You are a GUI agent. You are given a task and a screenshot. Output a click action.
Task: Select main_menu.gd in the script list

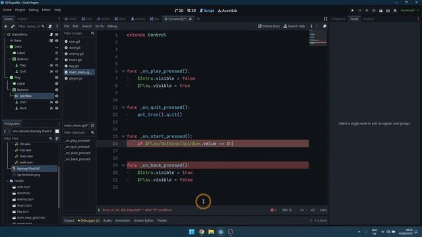click(79, 72)
